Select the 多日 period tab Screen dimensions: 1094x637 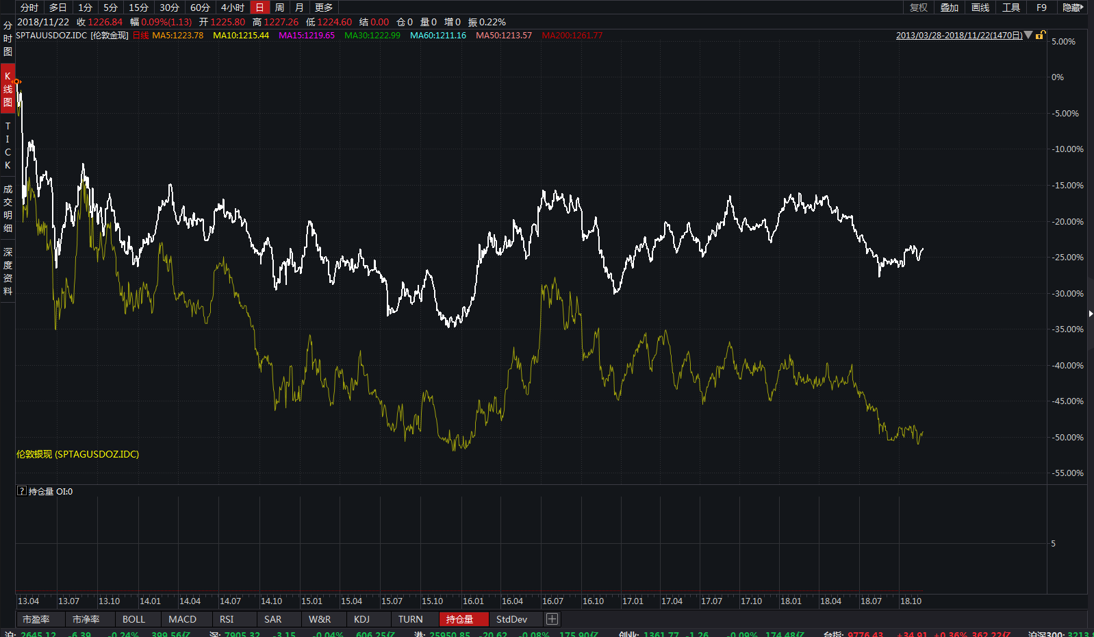pos(58,8)
